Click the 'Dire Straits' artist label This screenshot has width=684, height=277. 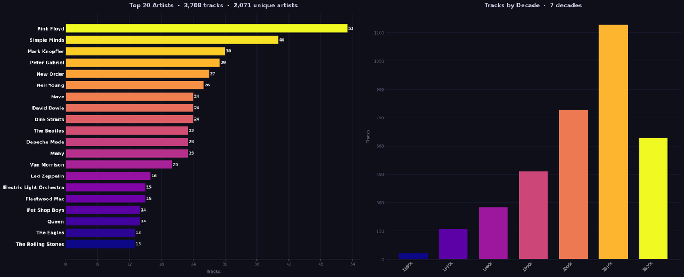tap(49, 119)
